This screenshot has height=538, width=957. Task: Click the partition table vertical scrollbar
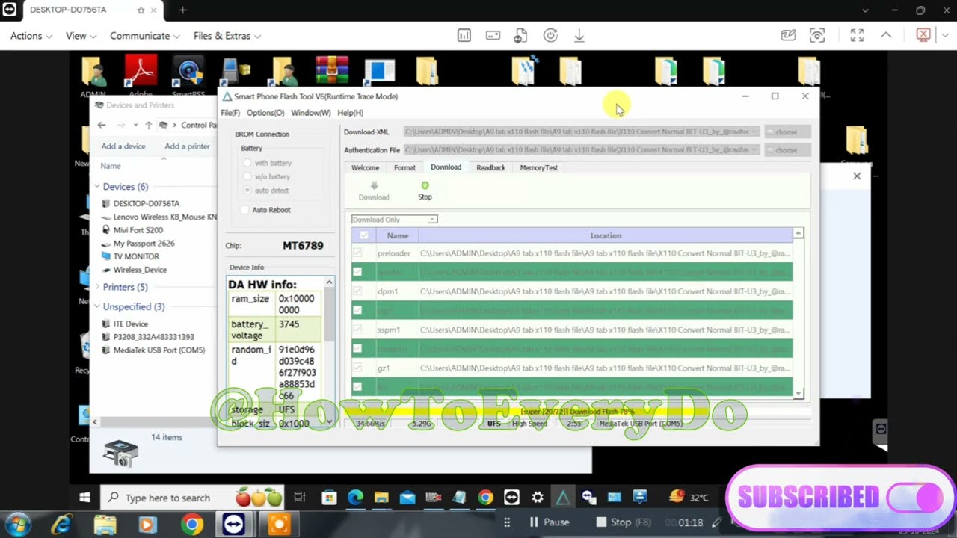pyautogui.click(x=798, y=313)
